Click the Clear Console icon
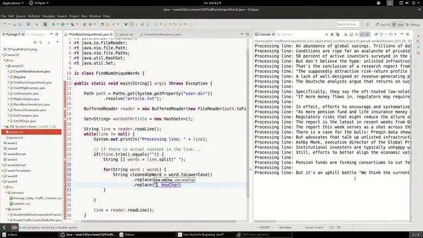Viewport: 423px width, 238px height. click(x=346, y=34)
